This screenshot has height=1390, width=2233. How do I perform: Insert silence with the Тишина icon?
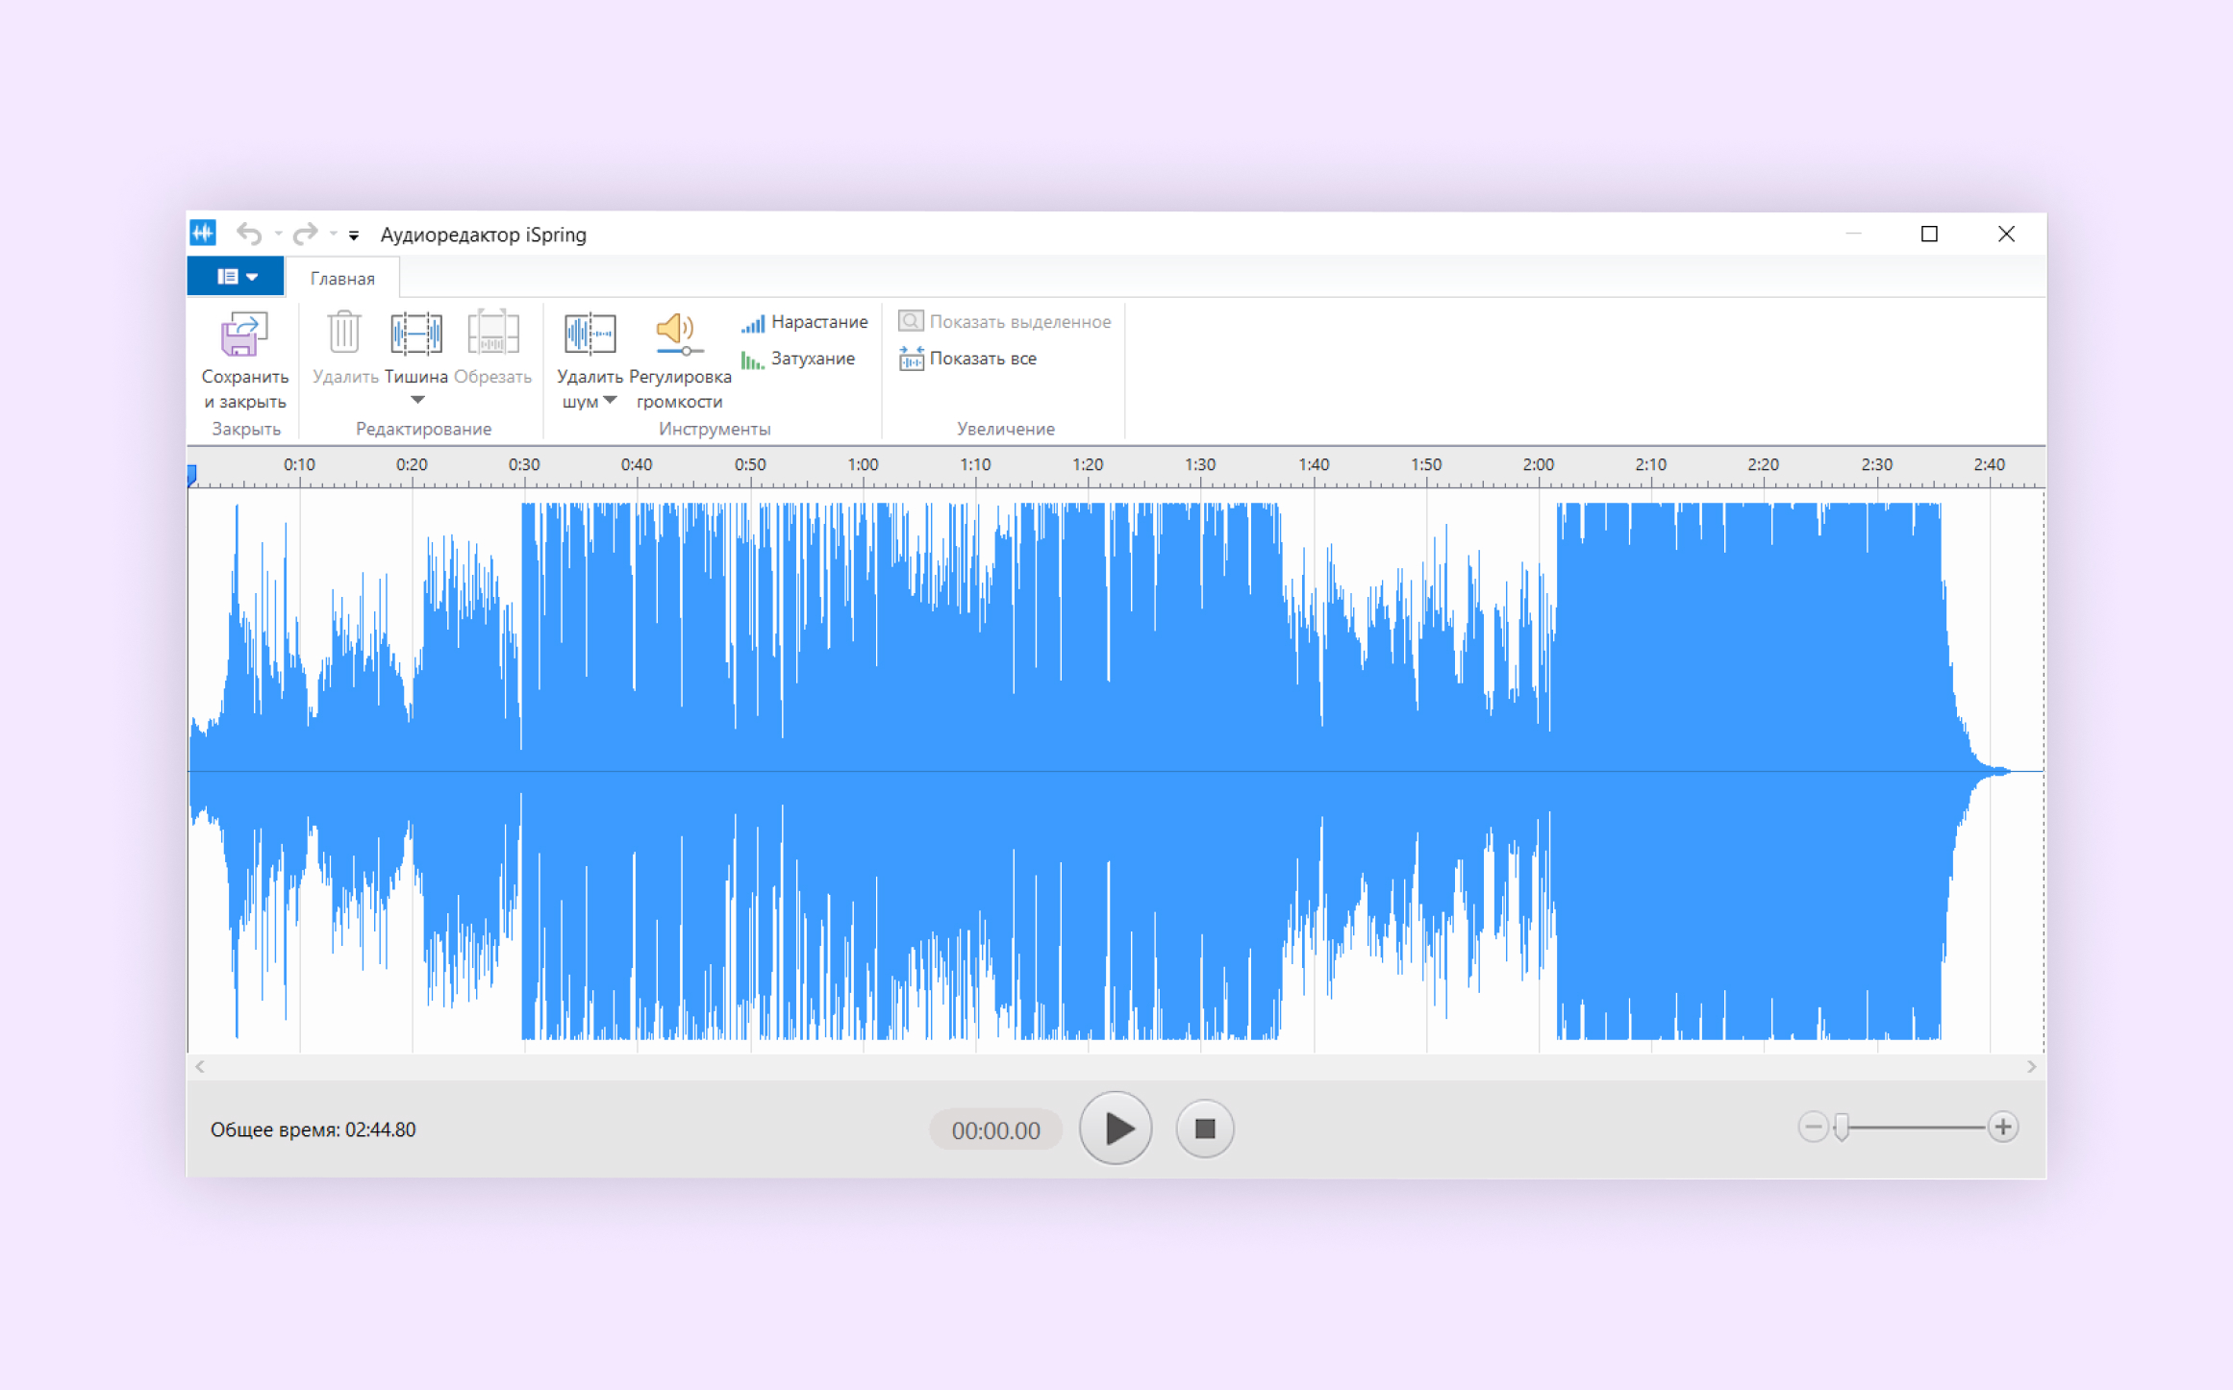(416, 333)
